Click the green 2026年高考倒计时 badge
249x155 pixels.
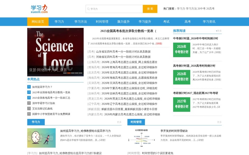tap(181, 77)
